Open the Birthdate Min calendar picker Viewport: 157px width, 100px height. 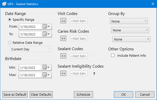pos(46,67)
